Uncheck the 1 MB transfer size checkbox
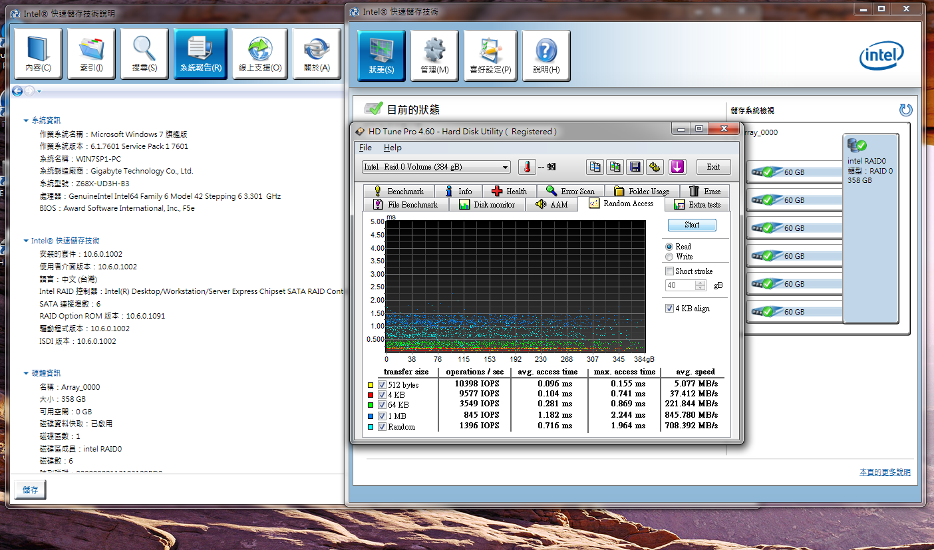Image resolution: width=934 pixels, height=550 pixels. click(382, 416)
